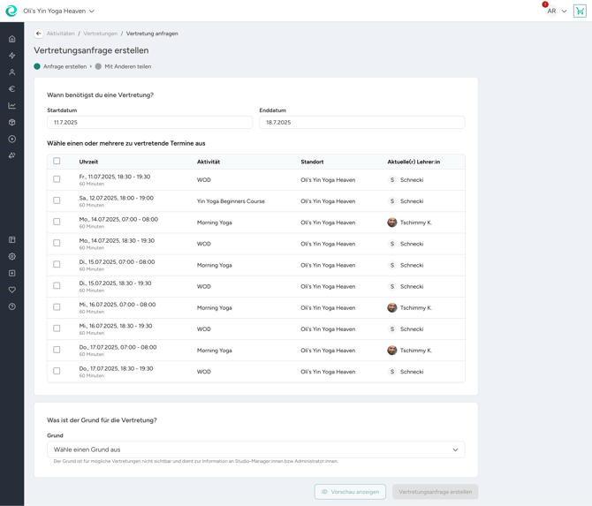Open the AR user account dropdown
The image size is (592, 506).
557,11
